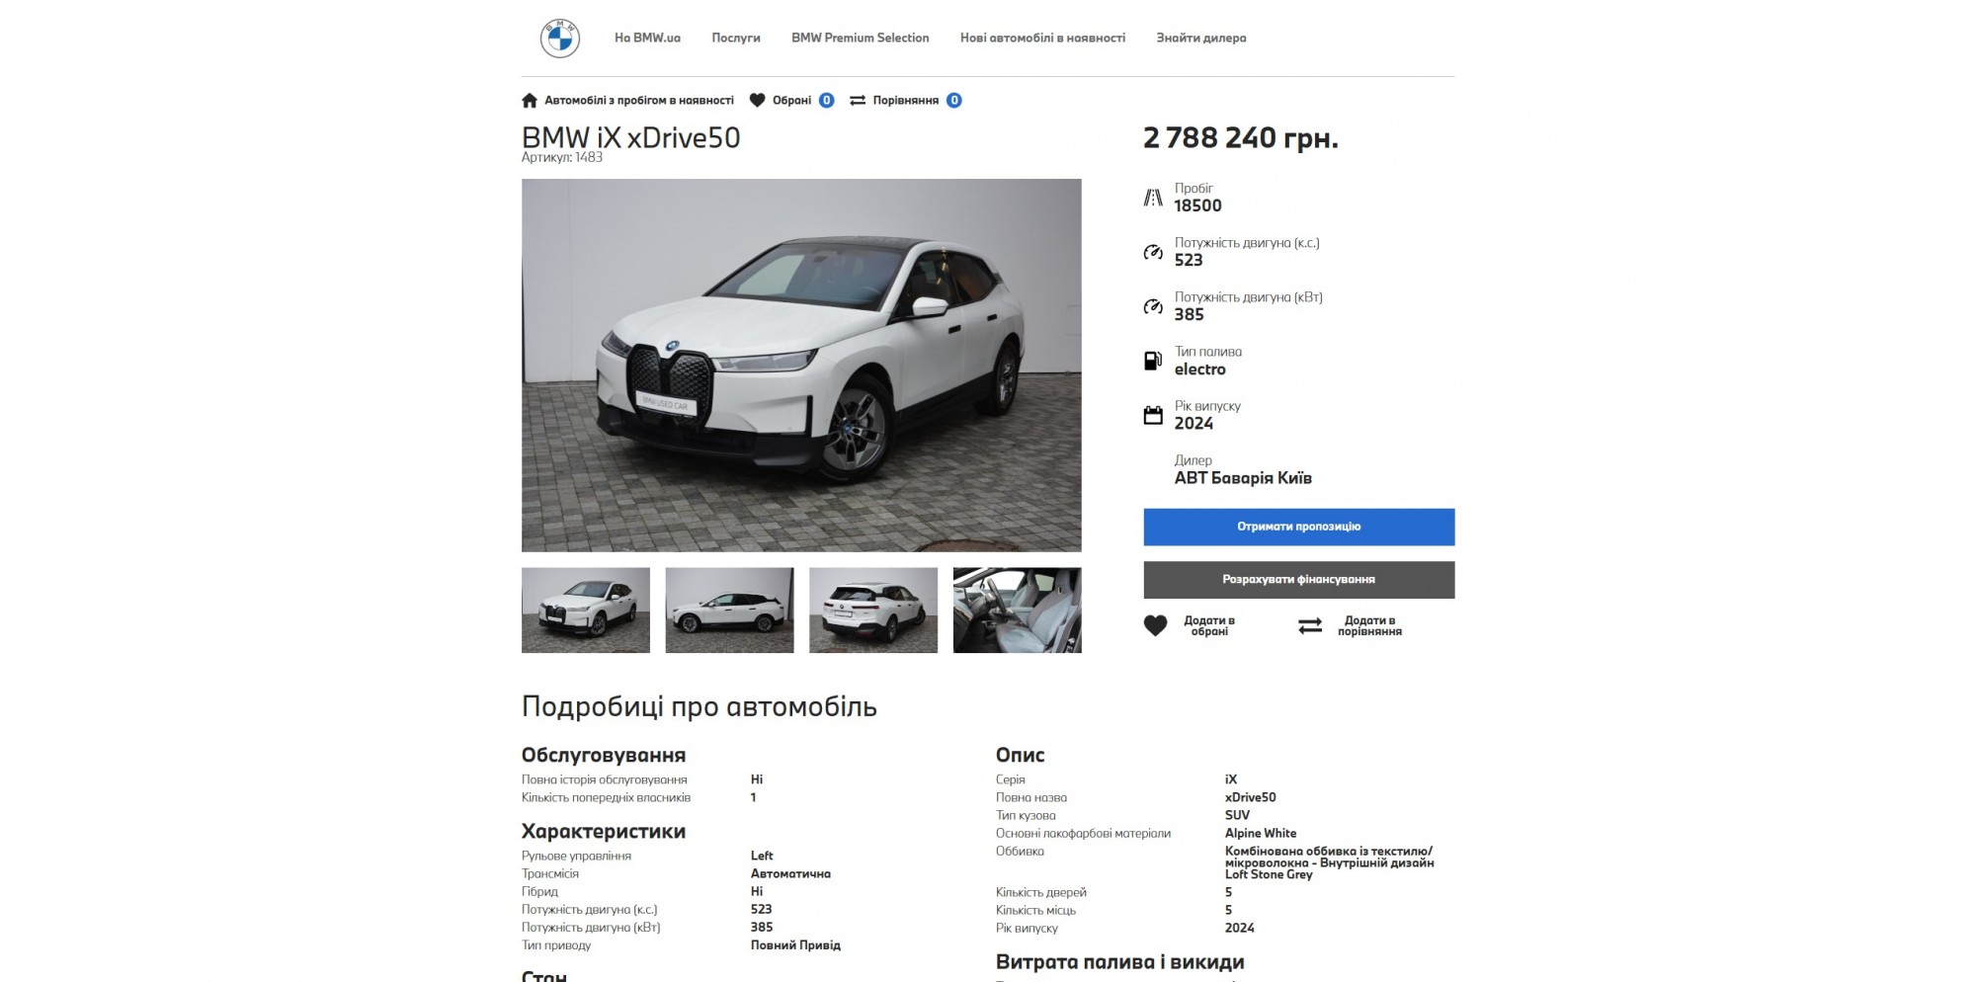
Task: Click Розрахувати фінансування button
Action: click(x=1299, y=580)
